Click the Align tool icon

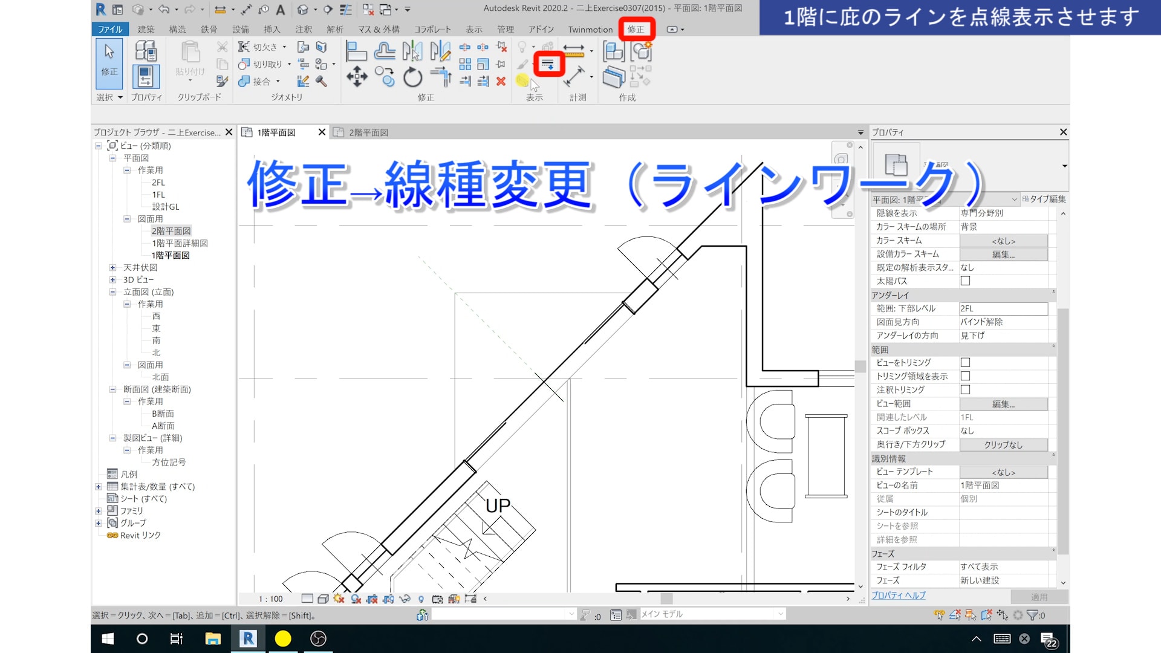tap(356, 51)
